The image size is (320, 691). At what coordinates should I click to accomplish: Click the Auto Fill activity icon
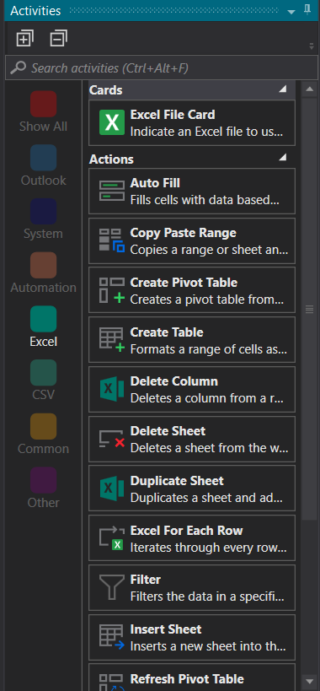coord(112,191)
